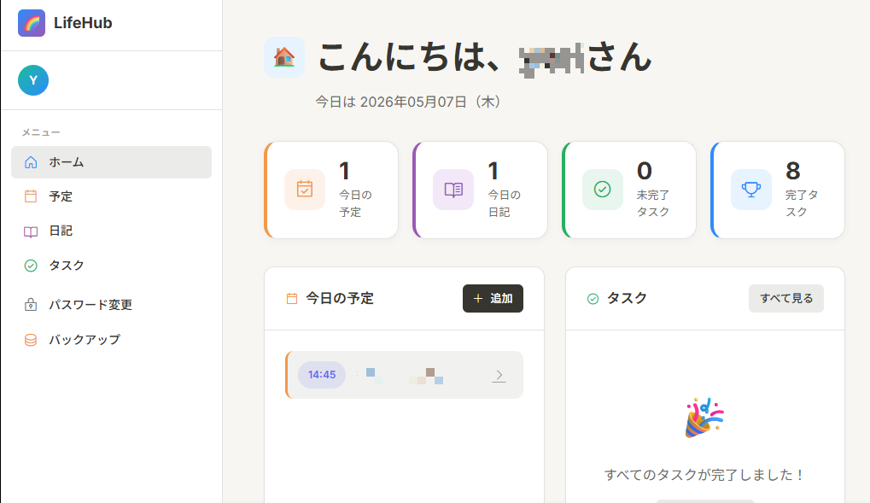The image size is (870, 503).
Task: Click the book icon beside 日記
Action: click(x=31, y=231)
